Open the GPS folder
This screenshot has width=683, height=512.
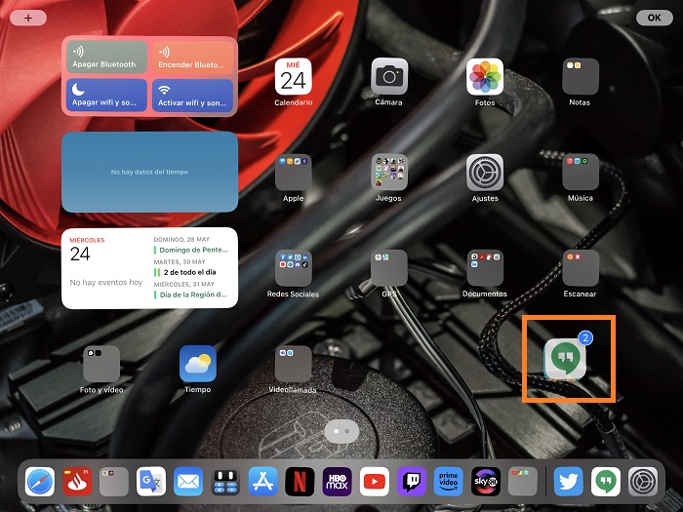tap(389, 268)
